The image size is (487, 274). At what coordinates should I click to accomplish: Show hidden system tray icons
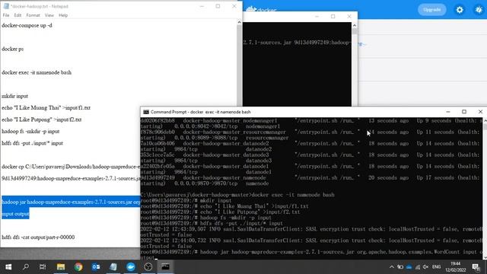coord(392,267)
